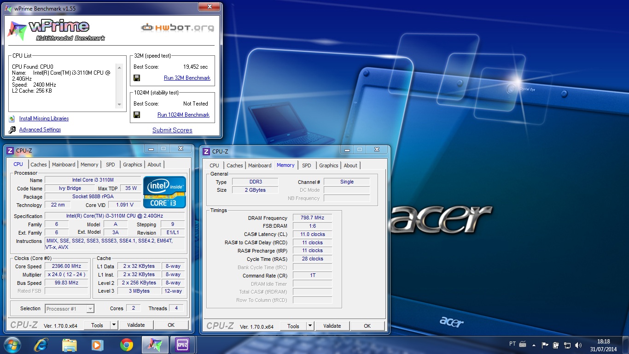Click the wPrime title bar icon
This screenshot has height=354, width=629.
9,8
